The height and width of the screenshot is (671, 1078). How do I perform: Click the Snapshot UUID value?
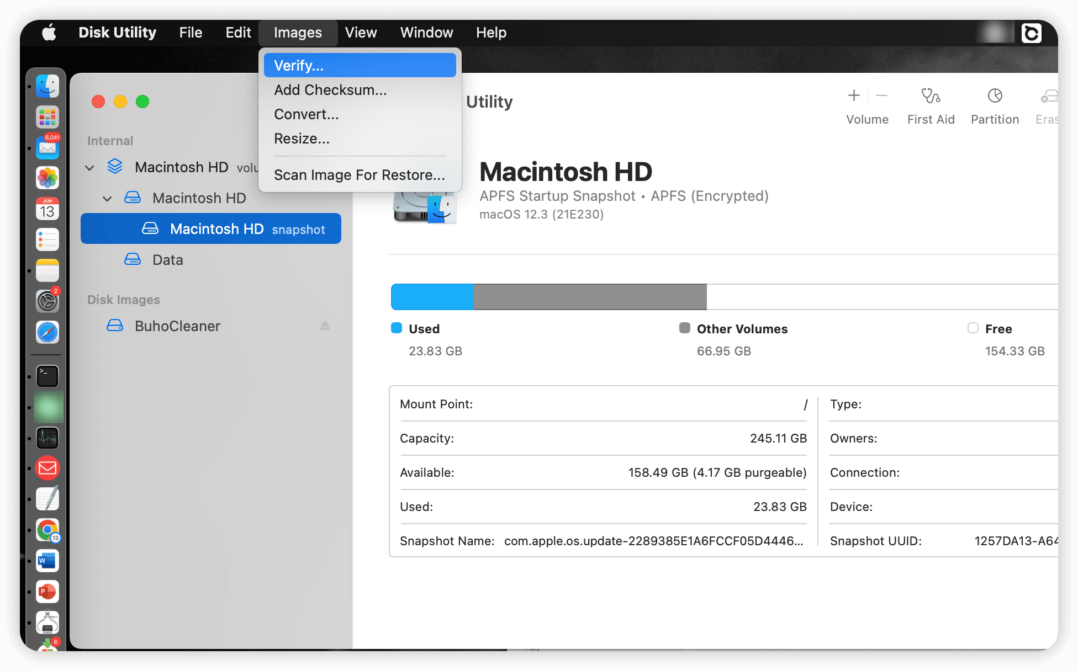tap(1016, 541)
